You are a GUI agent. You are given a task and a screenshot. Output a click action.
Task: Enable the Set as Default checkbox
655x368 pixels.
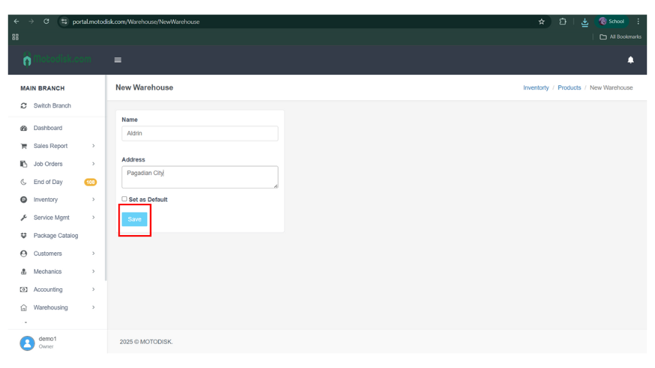[124, 199]
